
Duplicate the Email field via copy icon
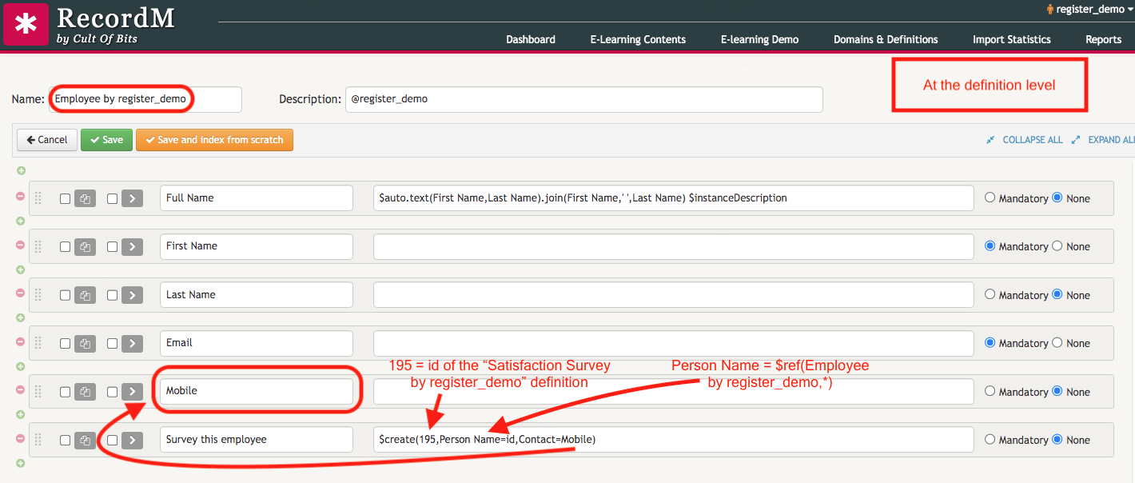click(x=85, y=343)
